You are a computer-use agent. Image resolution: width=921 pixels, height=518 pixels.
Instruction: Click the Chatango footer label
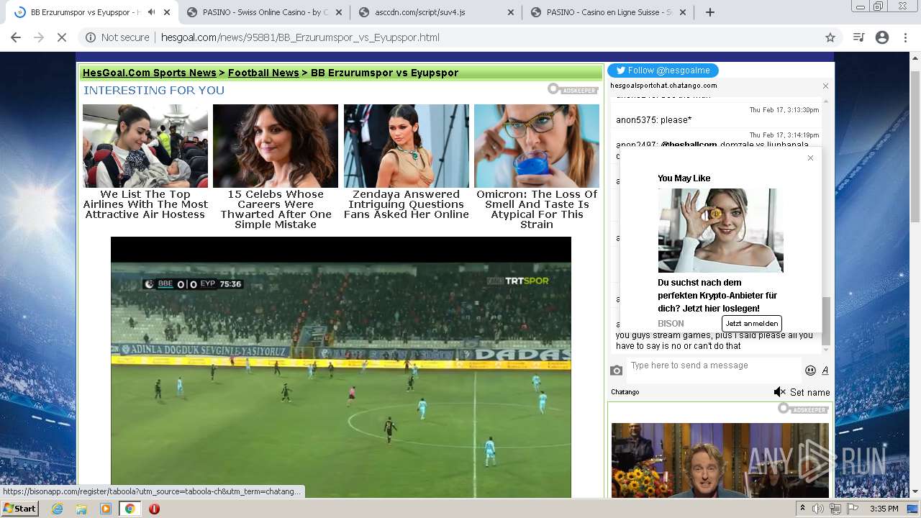click(625, 392)
